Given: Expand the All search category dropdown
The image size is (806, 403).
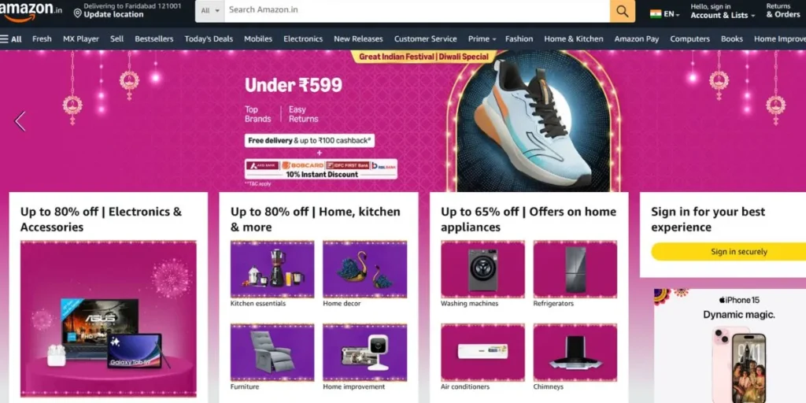Looking at the screenshot, I should coord(209,11).
